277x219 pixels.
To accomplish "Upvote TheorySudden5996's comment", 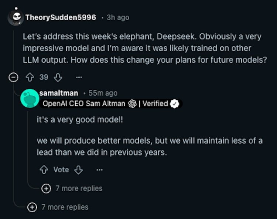I will 30,77.
